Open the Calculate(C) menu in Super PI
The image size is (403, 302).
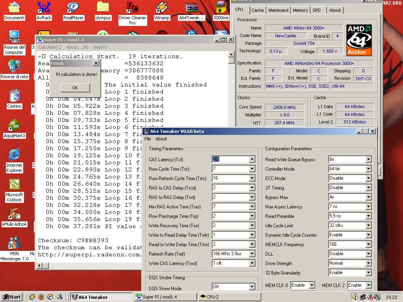point(50,47)
